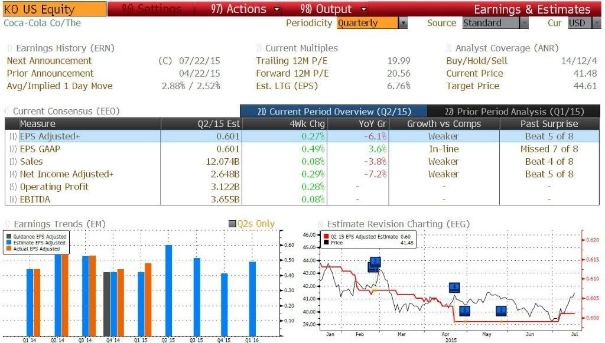This screenshot has width=605, height=343.
Task: Select the EPS GAAP measure row
Action: 302,149
